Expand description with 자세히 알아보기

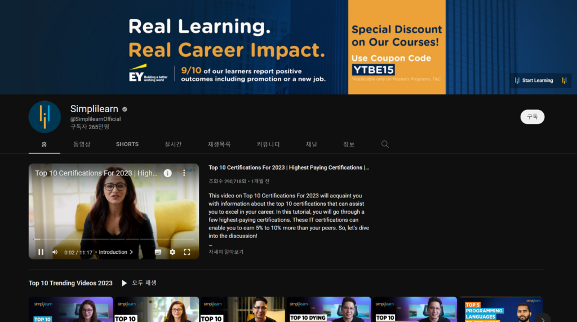coord(226,252)
